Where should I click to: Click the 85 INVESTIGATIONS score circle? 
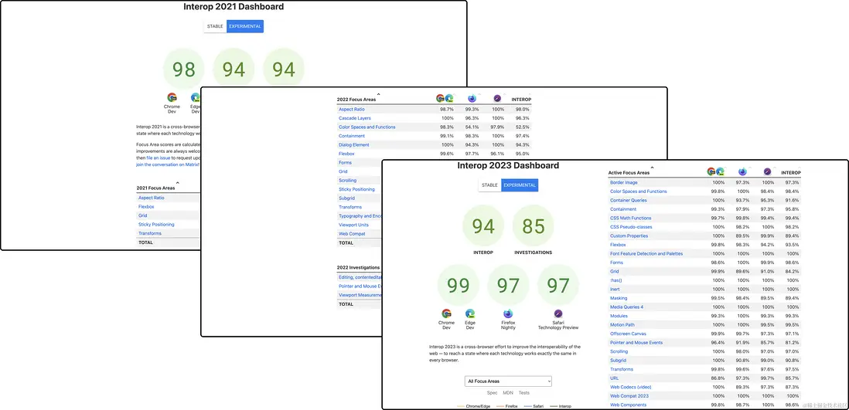tap(533, 226)
